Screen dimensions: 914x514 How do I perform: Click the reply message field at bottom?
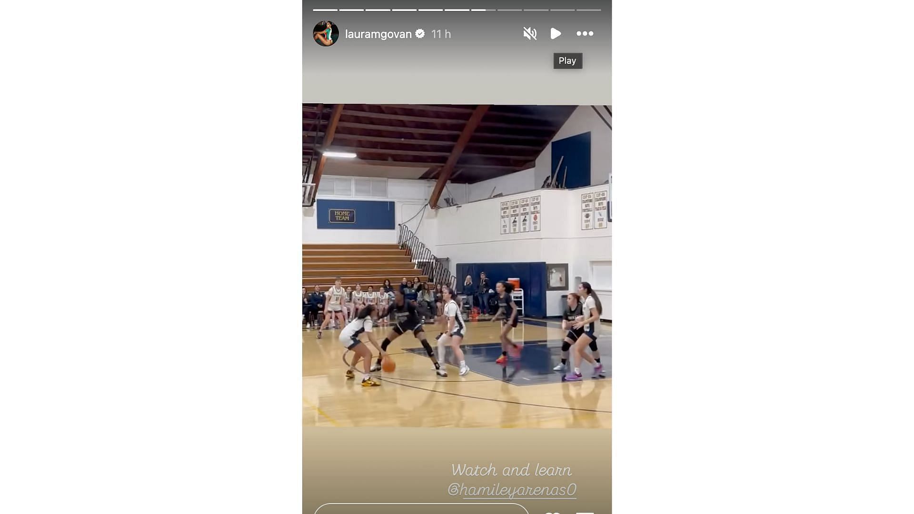(421, 509)
